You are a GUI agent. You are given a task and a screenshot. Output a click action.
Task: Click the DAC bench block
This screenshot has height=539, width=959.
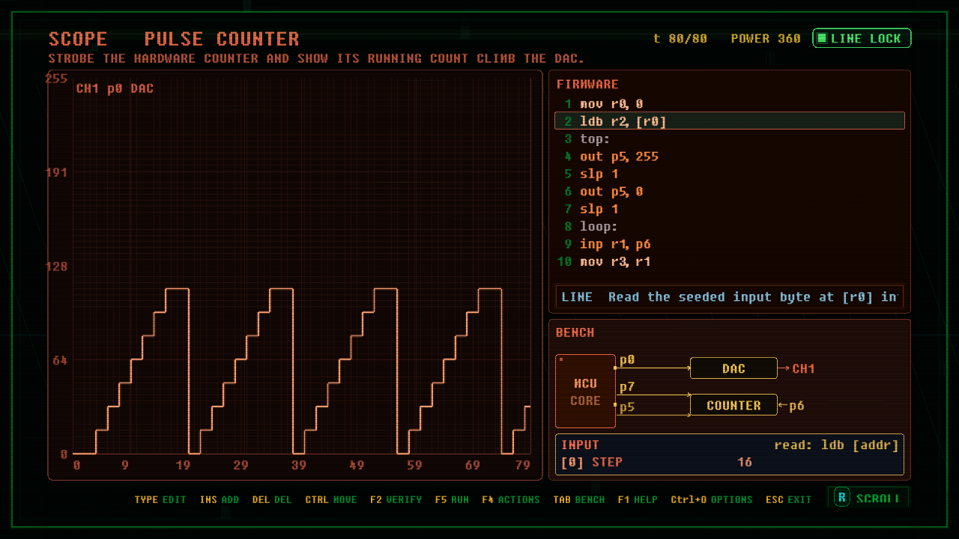tap(733, 368)
